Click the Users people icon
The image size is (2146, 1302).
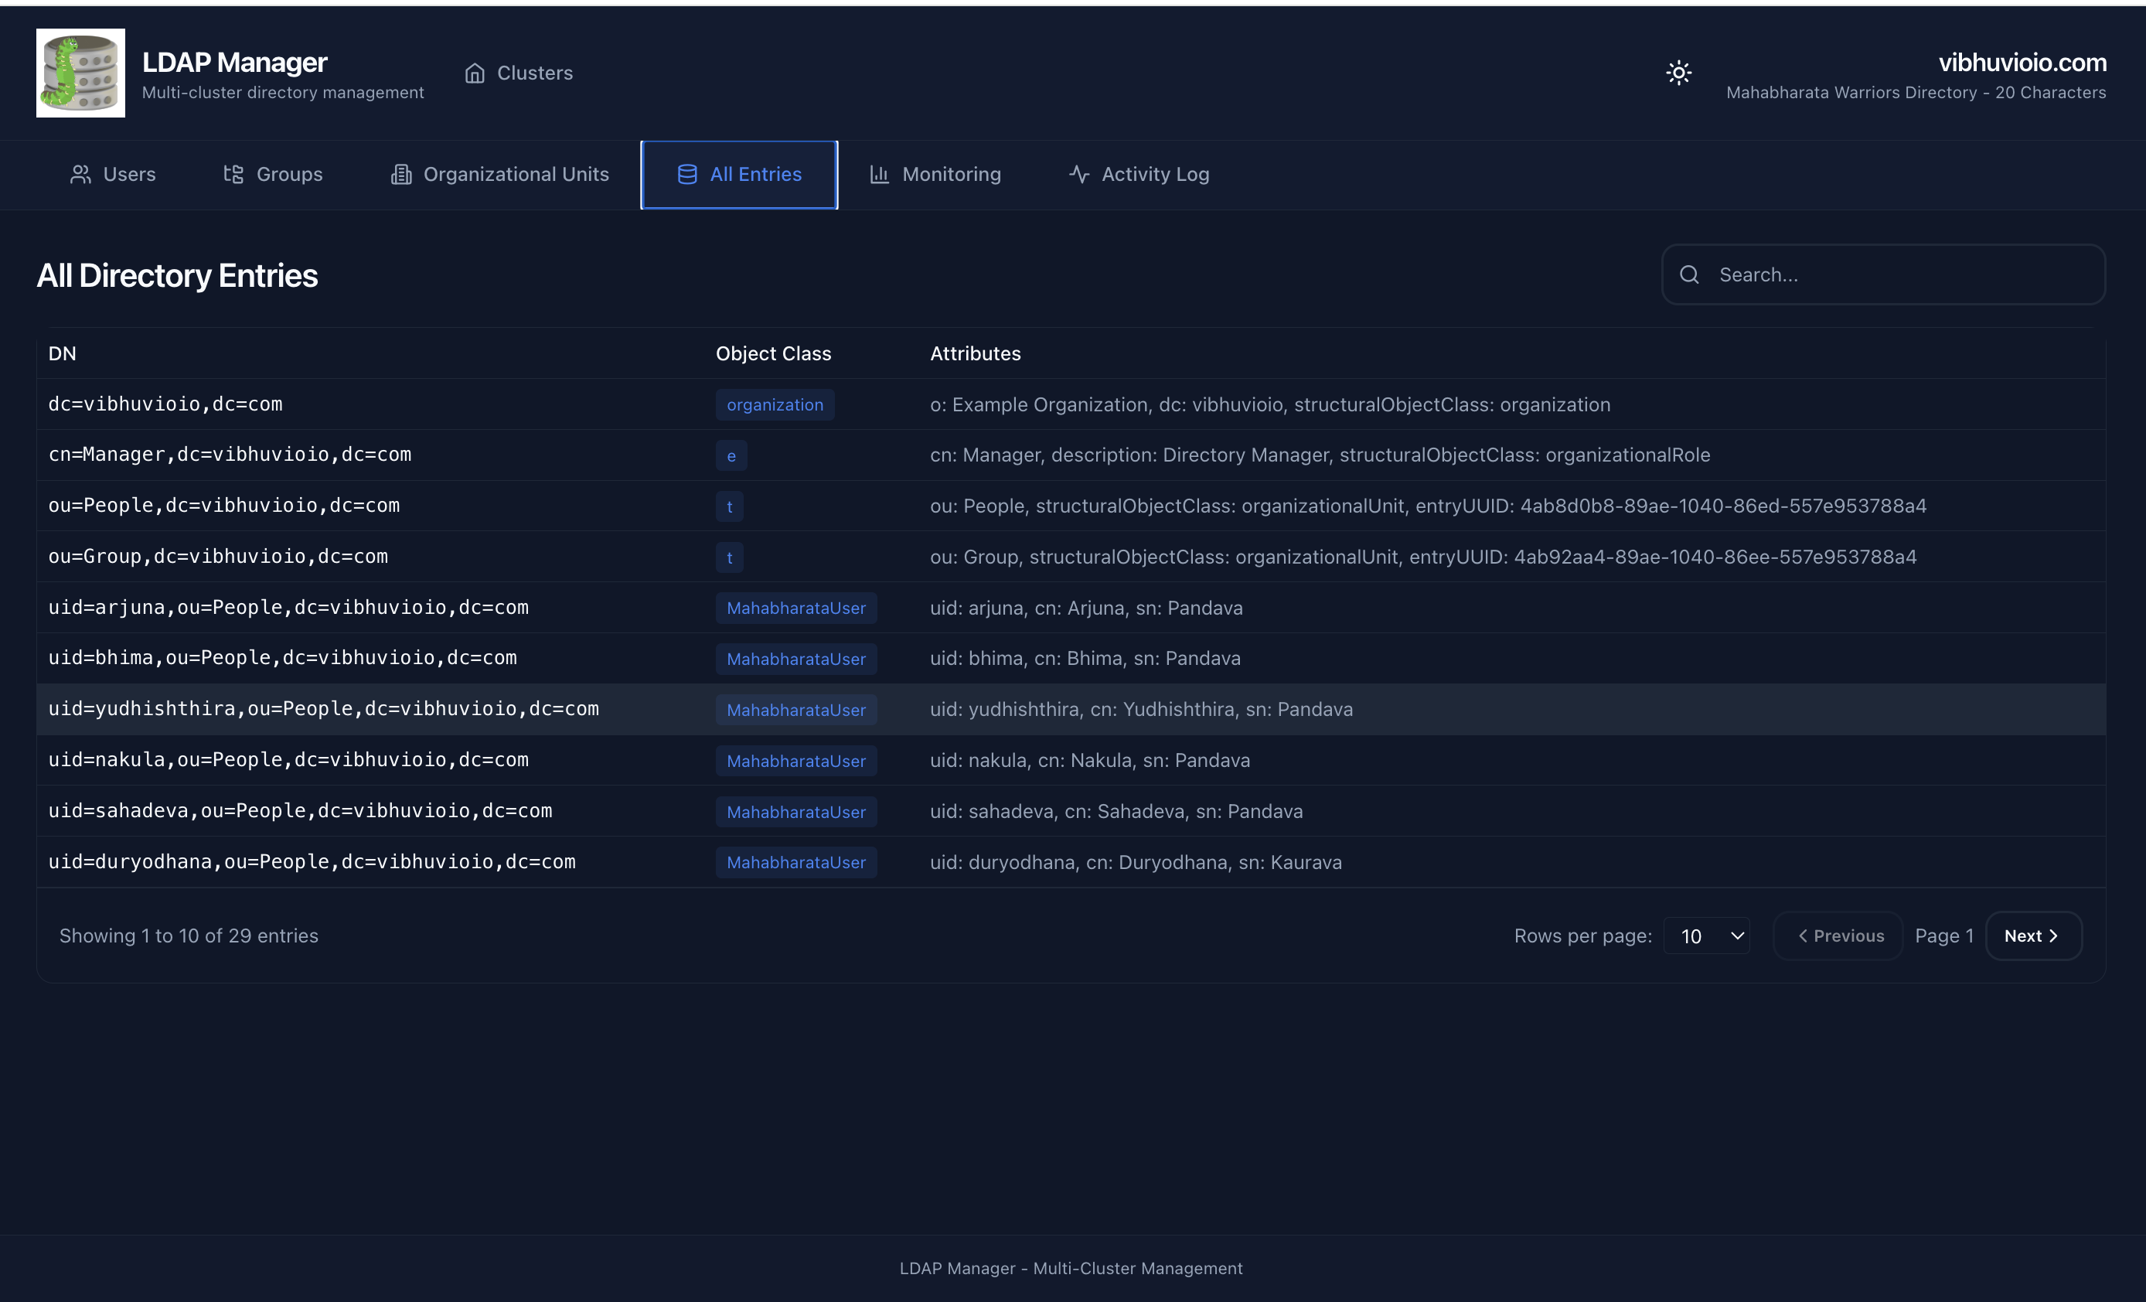click(x=80, y=174)
